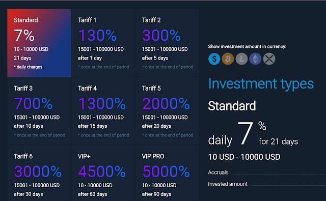The image size is (326, 201).
Task: Choose the Tariff 1 130% plan
Action: coord(103,43)
